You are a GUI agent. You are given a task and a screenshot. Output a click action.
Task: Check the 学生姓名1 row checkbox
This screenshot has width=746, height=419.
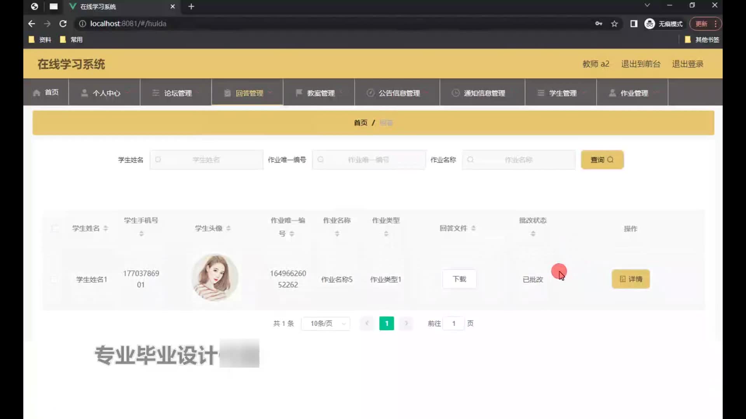(x=54, y=279)
